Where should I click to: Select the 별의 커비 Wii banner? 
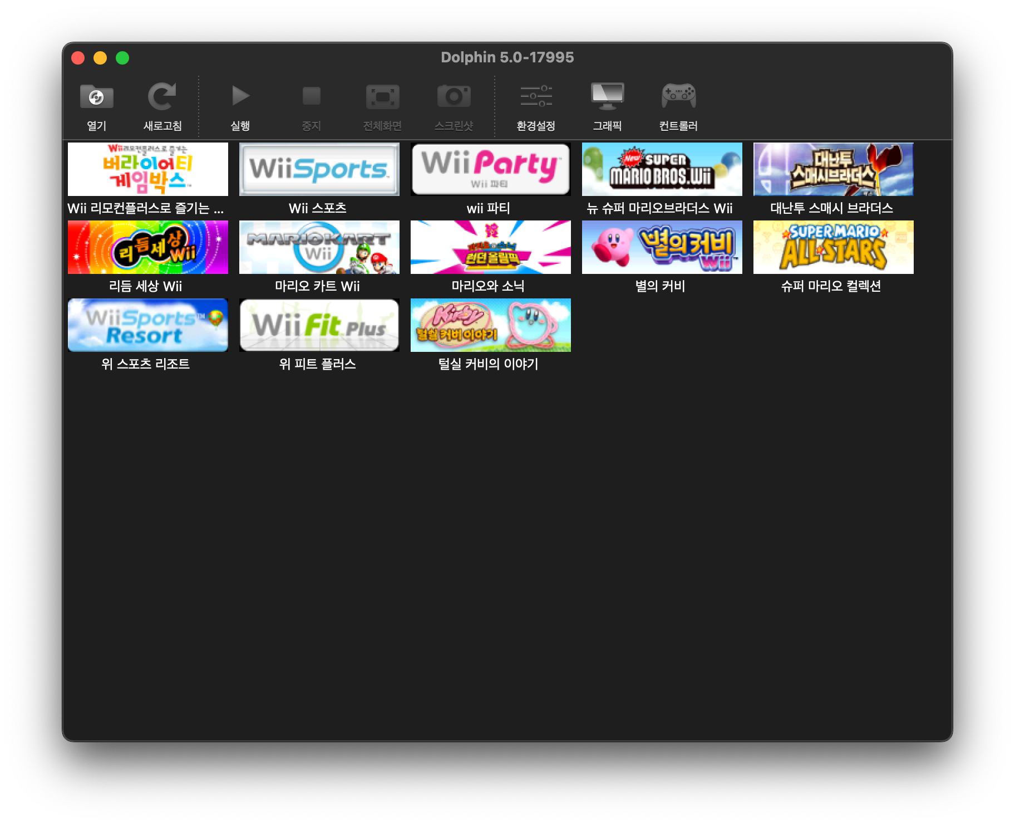pyautogui.click(x=662, y=247)
